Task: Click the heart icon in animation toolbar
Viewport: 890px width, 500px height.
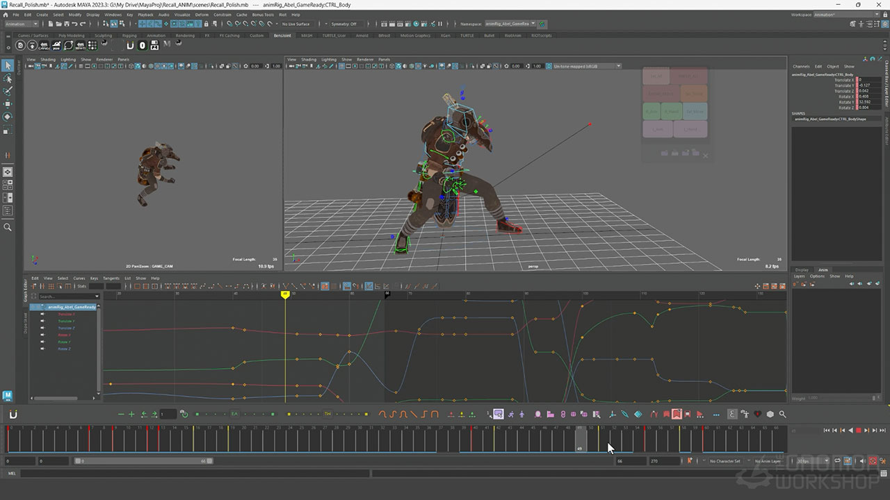Action: tap(758, 415)
